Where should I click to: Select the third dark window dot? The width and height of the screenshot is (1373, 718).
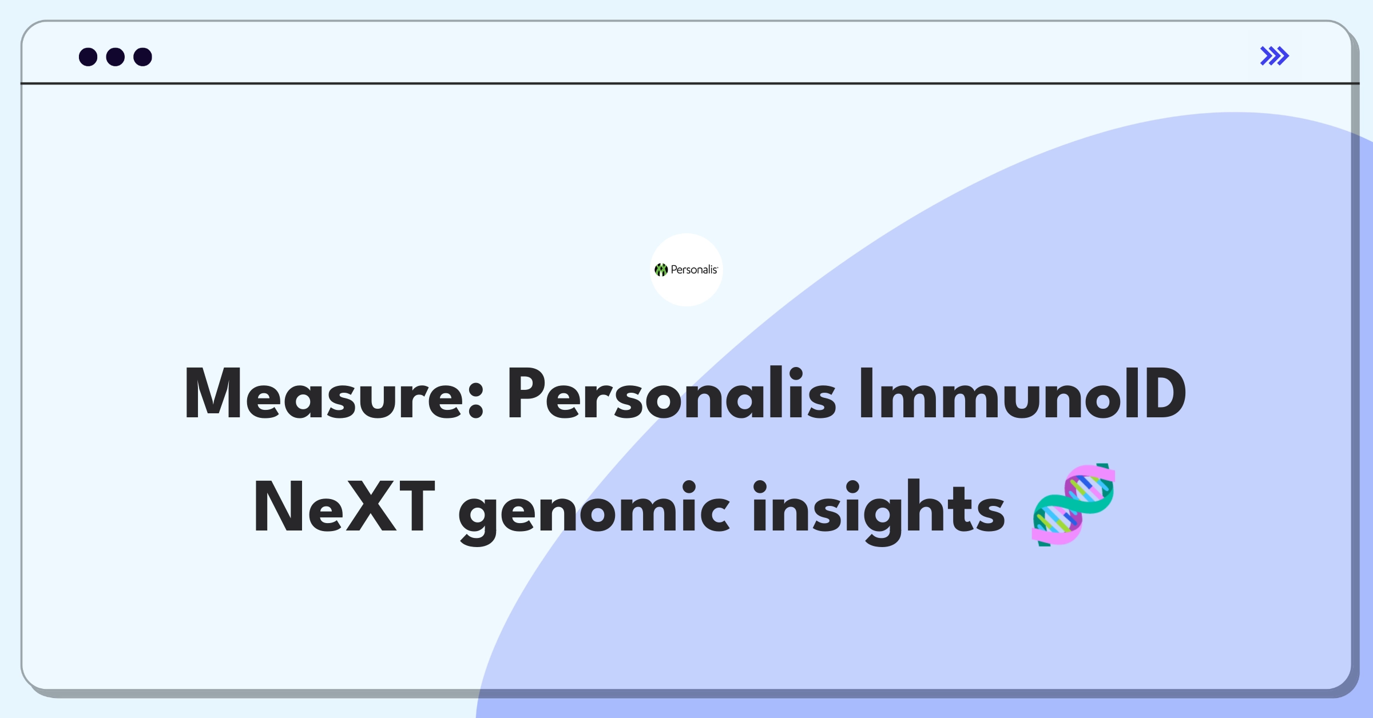[x=143, y=57]
